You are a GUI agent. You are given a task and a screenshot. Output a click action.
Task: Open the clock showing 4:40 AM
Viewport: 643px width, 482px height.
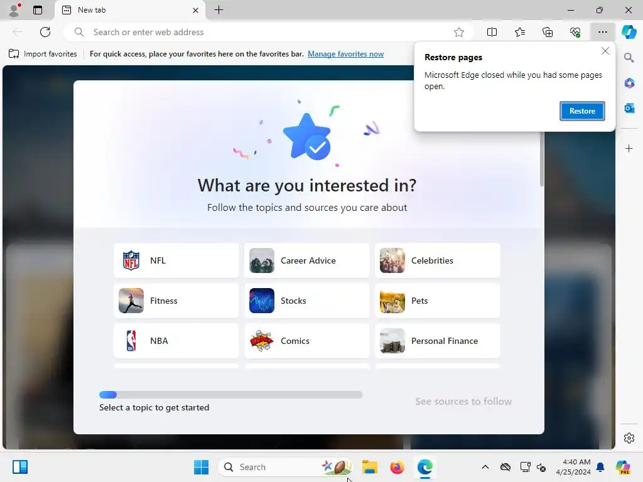coord(573,467)
